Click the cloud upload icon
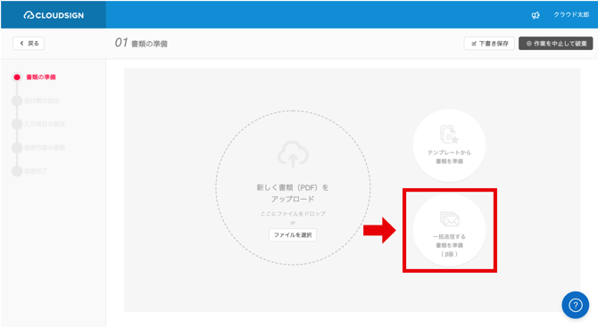This screenshot has height=328, width=598. (293, 154)
